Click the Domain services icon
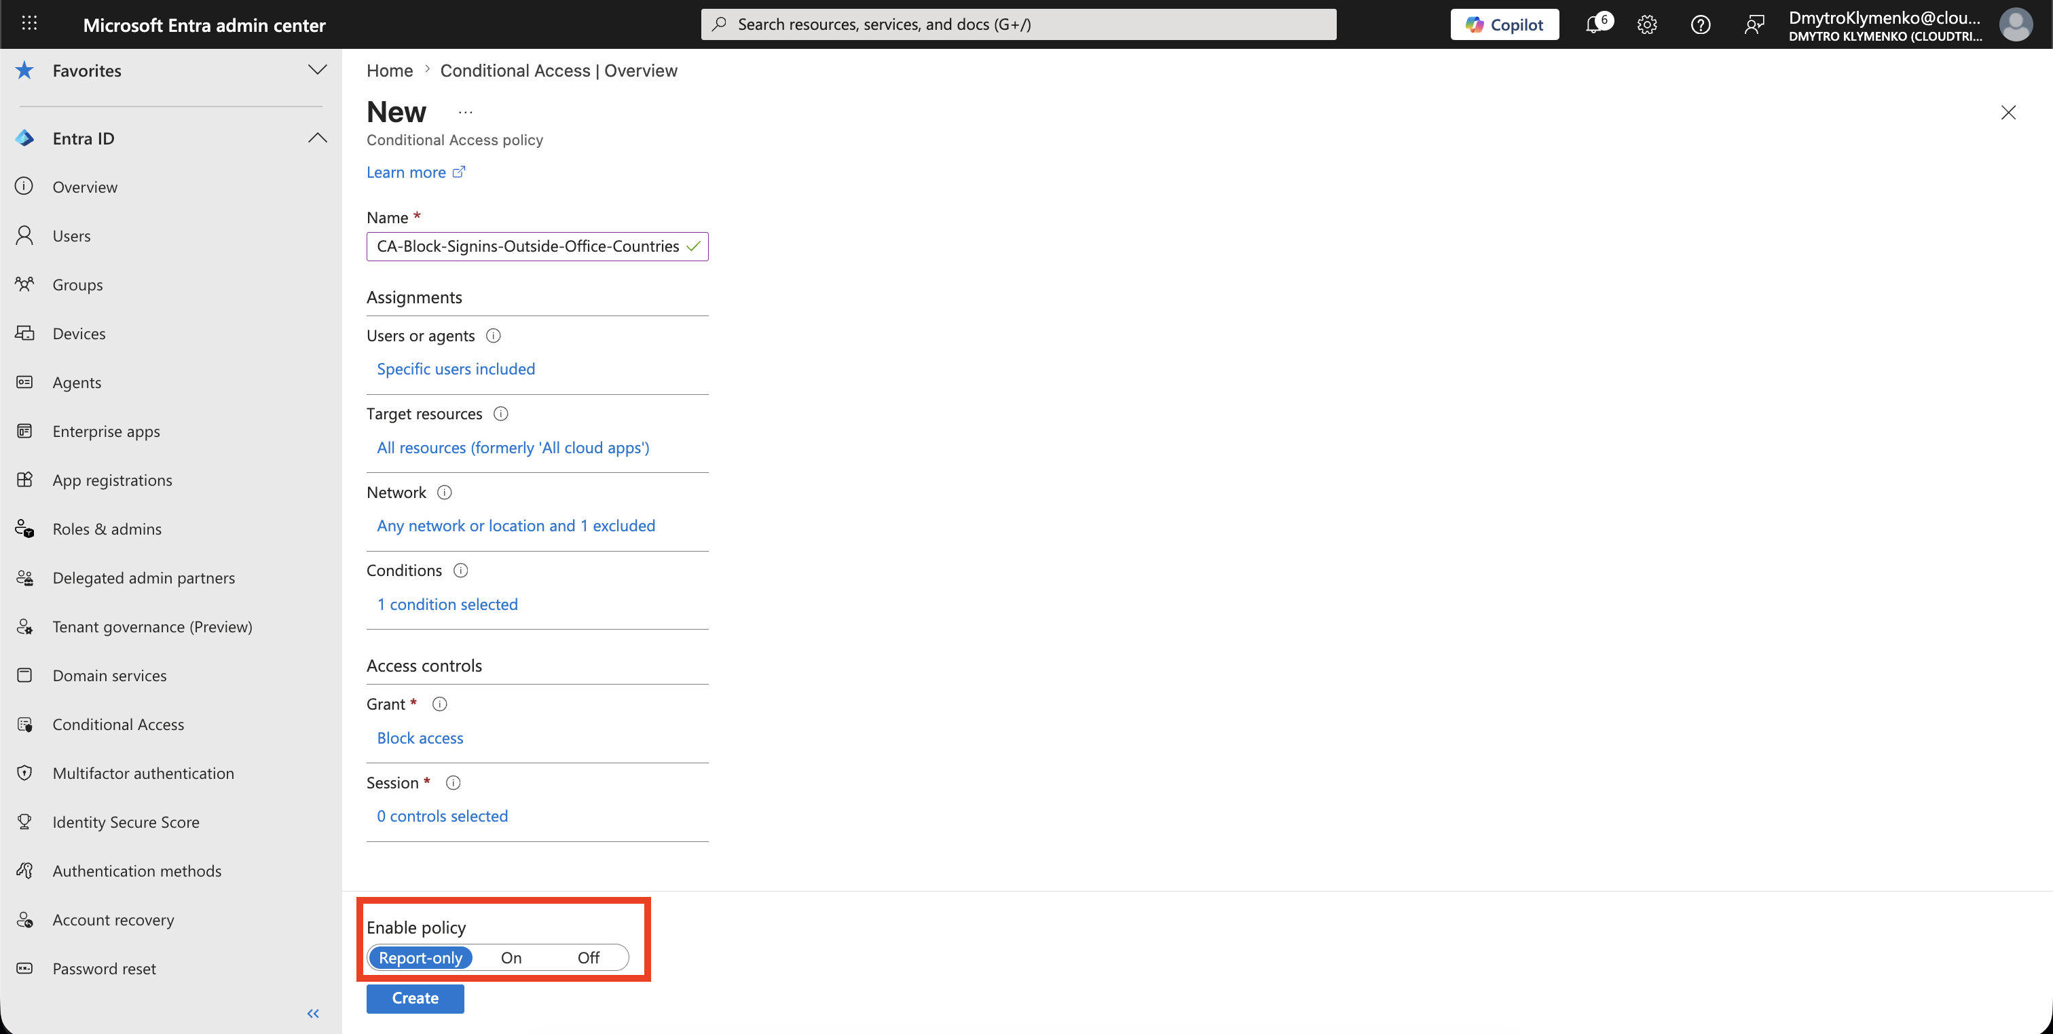This screenshot has height=1034, width=2053. [x=24, y=674]
